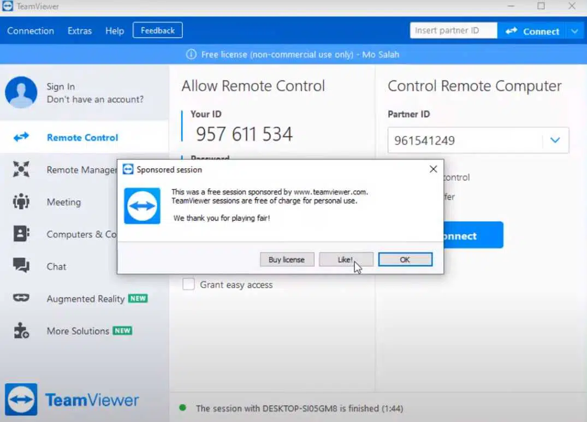Expand the Partner ID history dropdown
Screen dimensions: 587x422
point(555,140)
